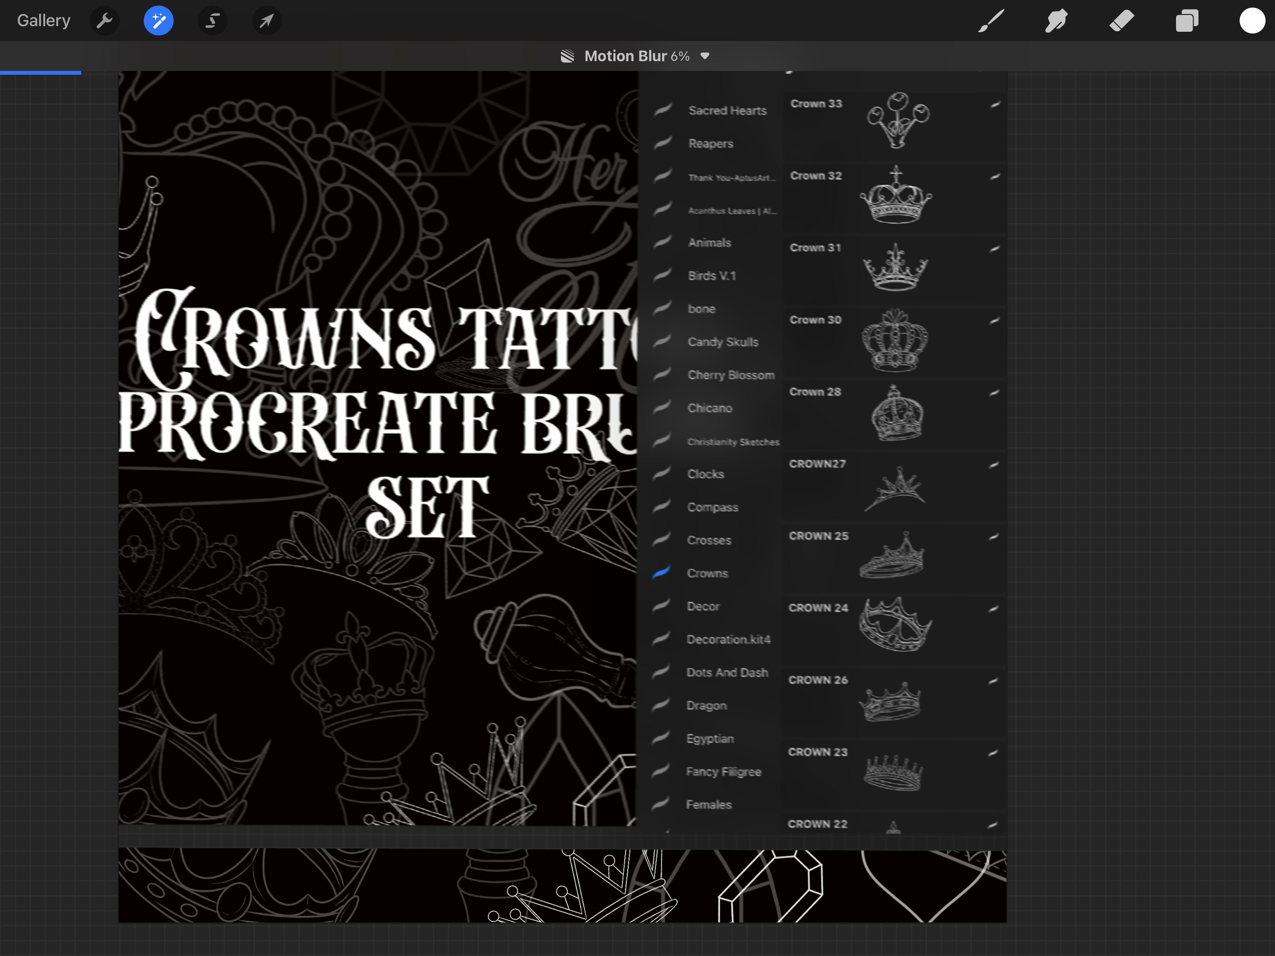Click Sacred Hearts in the brush list
1275x956 pixels.
tap(728, 110)
